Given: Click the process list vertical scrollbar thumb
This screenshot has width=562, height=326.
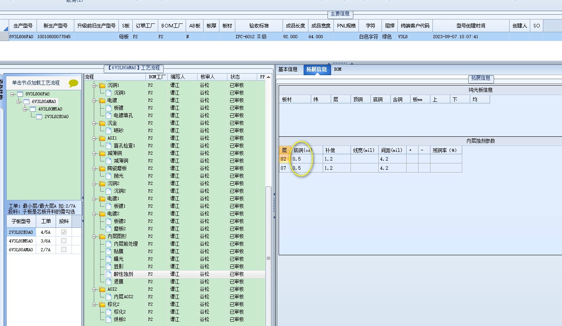Looking at the screenshot, I should tap(268, 258).
